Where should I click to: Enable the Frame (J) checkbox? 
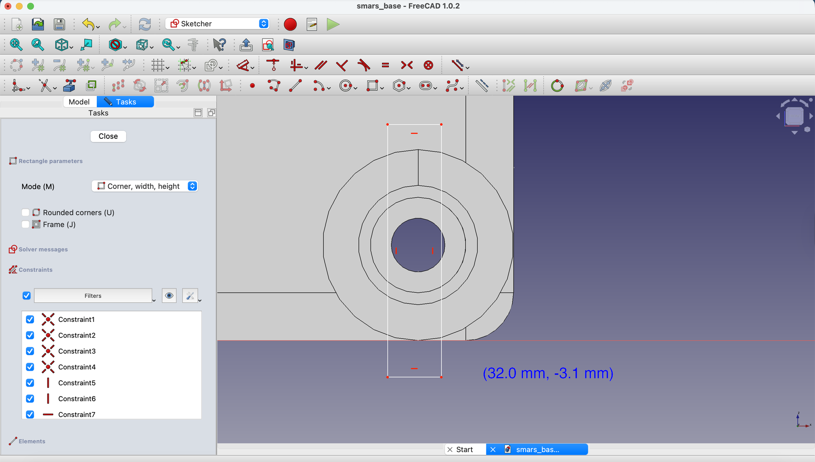tap(25, 224)
